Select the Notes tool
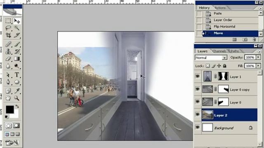Screen dimensions: 264x148 8,91
